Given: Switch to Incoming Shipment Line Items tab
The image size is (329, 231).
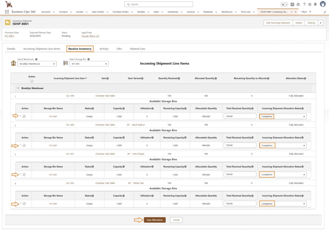Looking at the screenshot, I should (x=42, y=49).
